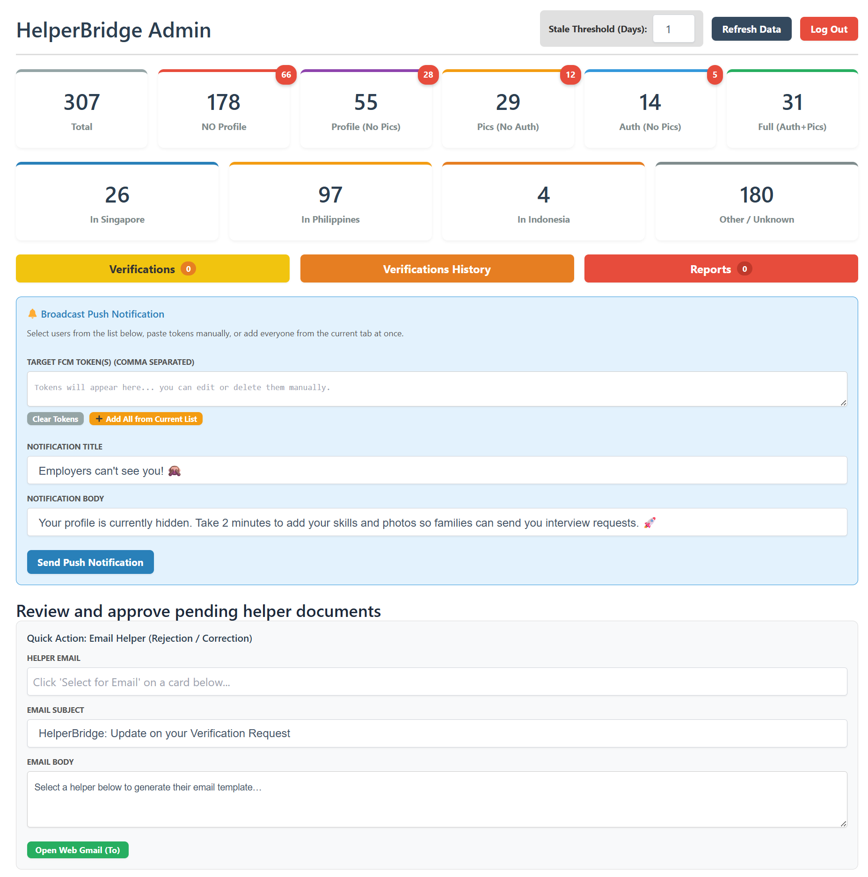The height and width of the screenshot is (877, 868).
Task: Click the Broadcast Push Notification title text
Action: pos(102,314)
